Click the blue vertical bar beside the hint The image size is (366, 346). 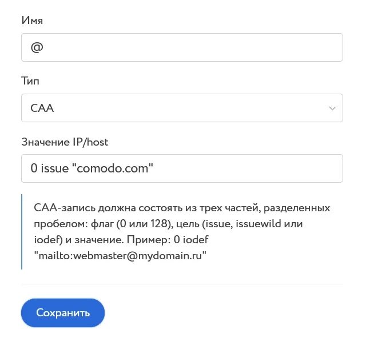click(22, 232)
